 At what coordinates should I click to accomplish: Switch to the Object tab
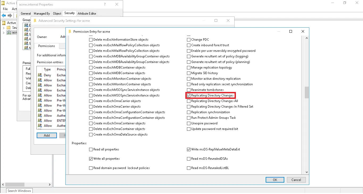point(57,13)
